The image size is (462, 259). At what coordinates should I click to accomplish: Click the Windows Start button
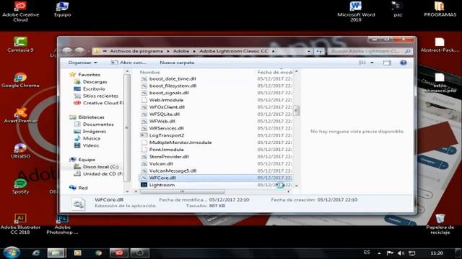tap(12, 253)
